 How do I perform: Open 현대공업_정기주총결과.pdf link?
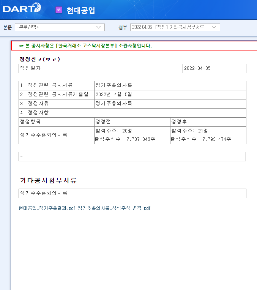(x=47, y=208)
